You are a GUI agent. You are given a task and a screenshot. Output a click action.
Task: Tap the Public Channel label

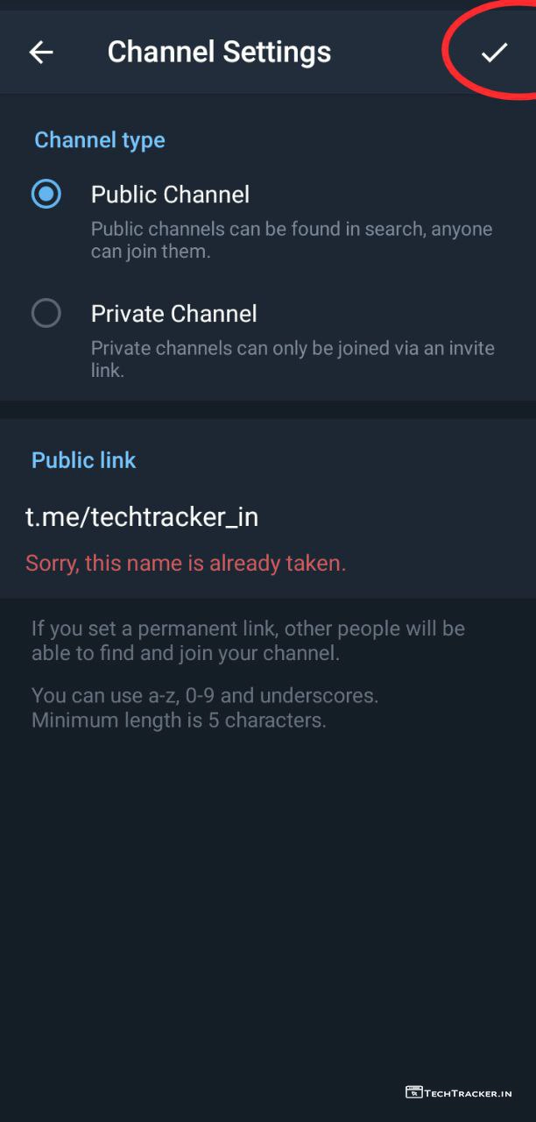170,195
